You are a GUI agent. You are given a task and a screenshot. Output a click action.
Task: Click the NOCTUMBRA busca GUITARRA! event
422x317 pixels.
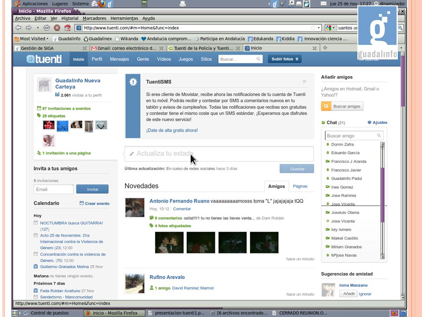coord(71,223)
